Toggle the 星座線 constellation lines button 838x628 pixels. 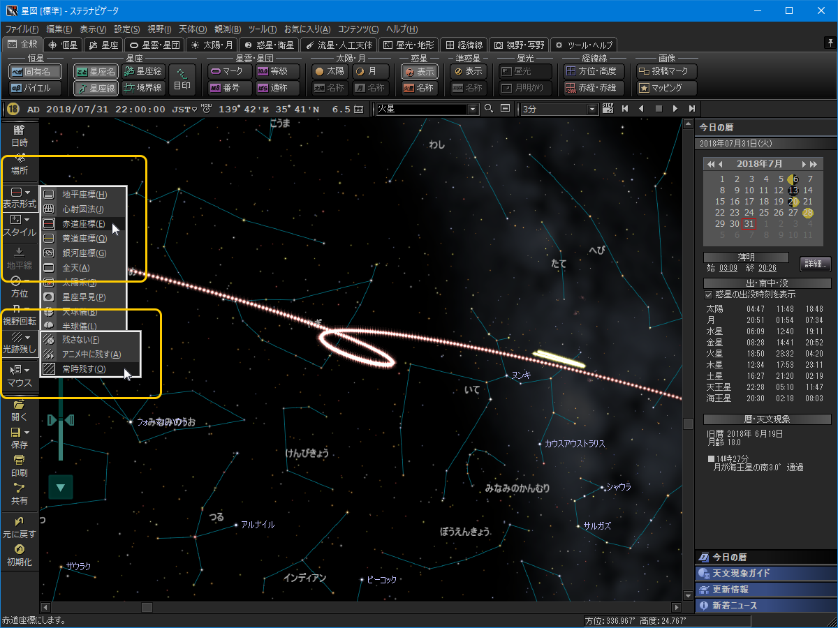pos(96,89)
